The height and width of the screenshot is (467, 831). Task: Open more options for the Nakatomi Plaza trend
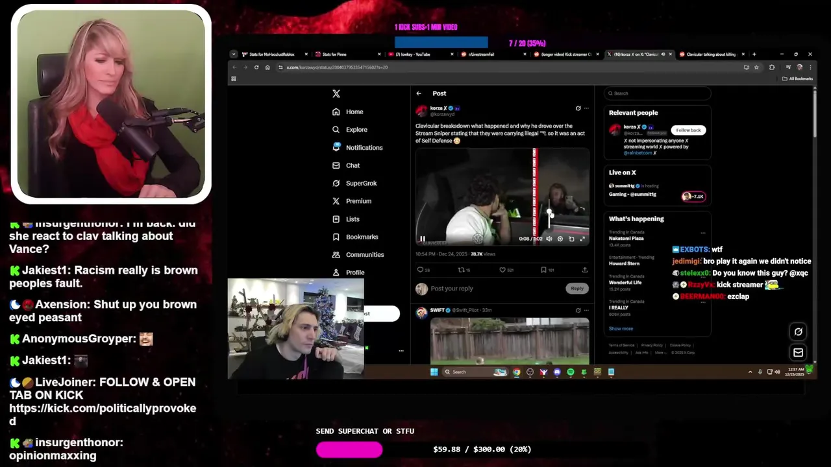(703, 233)
